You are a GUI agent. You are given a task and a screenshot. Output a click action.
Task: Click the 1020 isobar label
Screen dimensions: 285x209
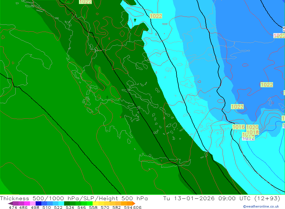pyautogui.click(x=252, y=127)
